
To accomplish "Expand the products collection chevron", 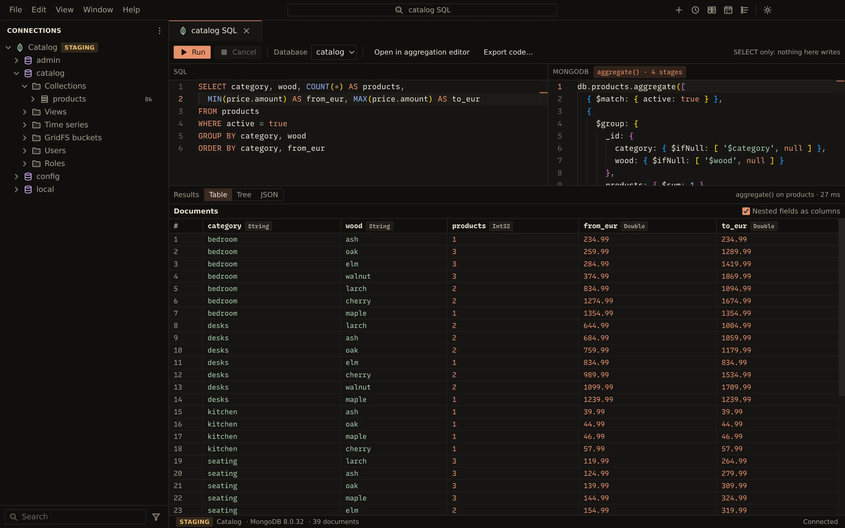I will click(33, 99).
